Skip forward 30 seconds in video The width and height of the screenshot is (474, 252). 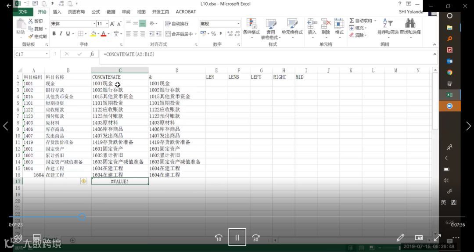pos(255,238)
